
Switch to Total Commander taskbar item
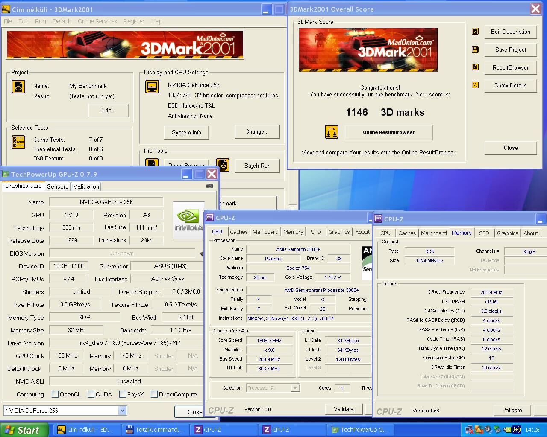click(154, 430)
